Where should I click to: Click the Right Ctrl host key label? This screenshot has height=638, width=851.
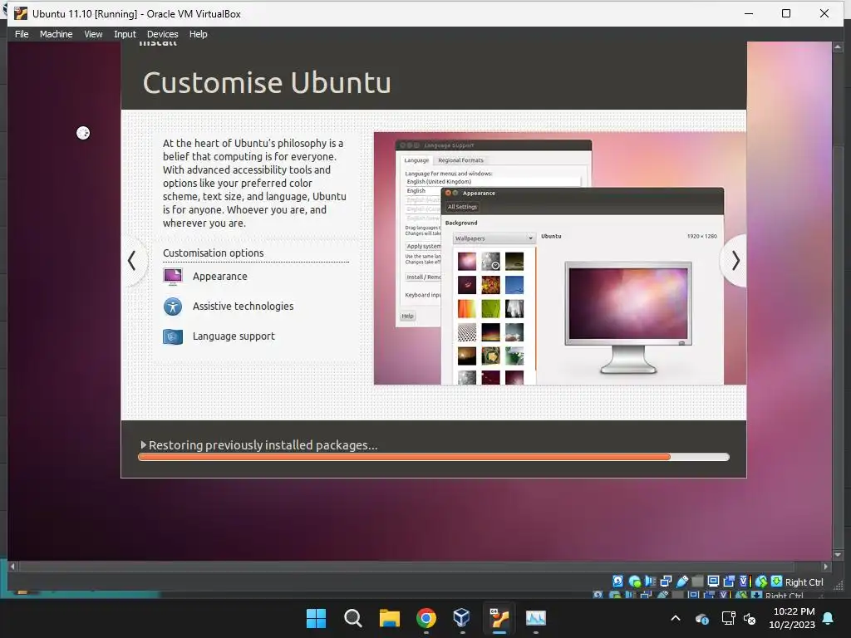[804, 582]
